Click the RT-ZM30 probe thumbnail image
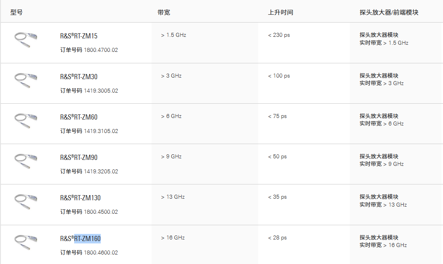Screen dimensions: 443x264 coord(26,81)
